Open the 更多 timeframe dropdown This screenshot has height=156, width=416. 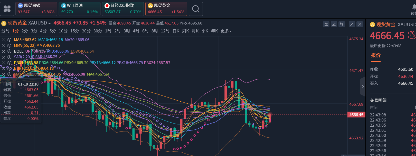pyautogui.click(x=226, y=31)
